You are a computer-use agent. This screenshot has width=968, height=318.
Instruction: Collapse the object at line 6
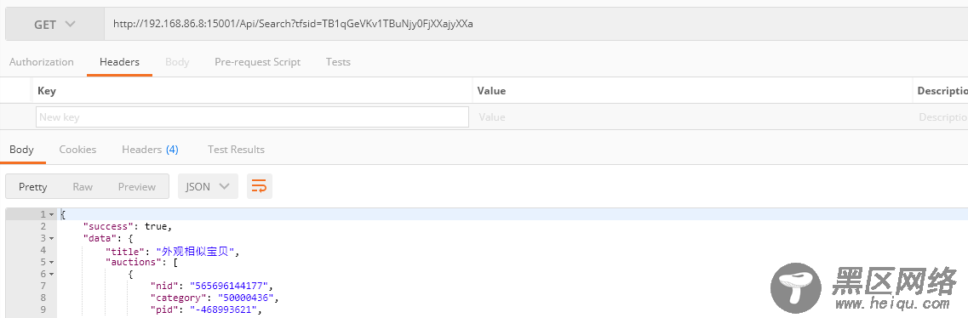click(52, 274)
